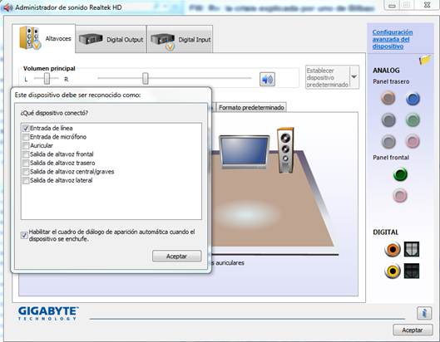Mute the main volume speaker button
The image size is (440, 342).
[267, 79]
